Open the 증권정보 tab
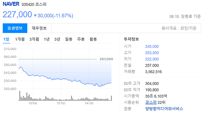 (15, 28)
